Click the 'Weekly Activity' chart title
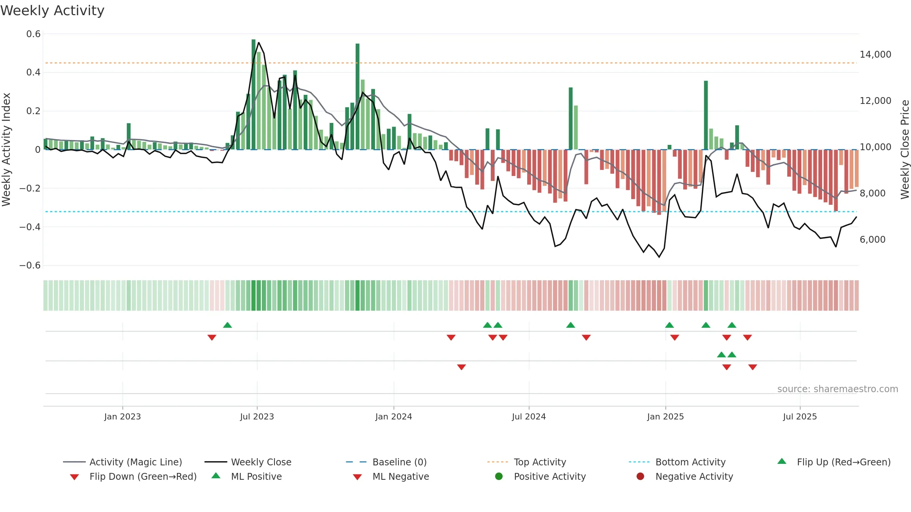911x512 pixels. 52,11
